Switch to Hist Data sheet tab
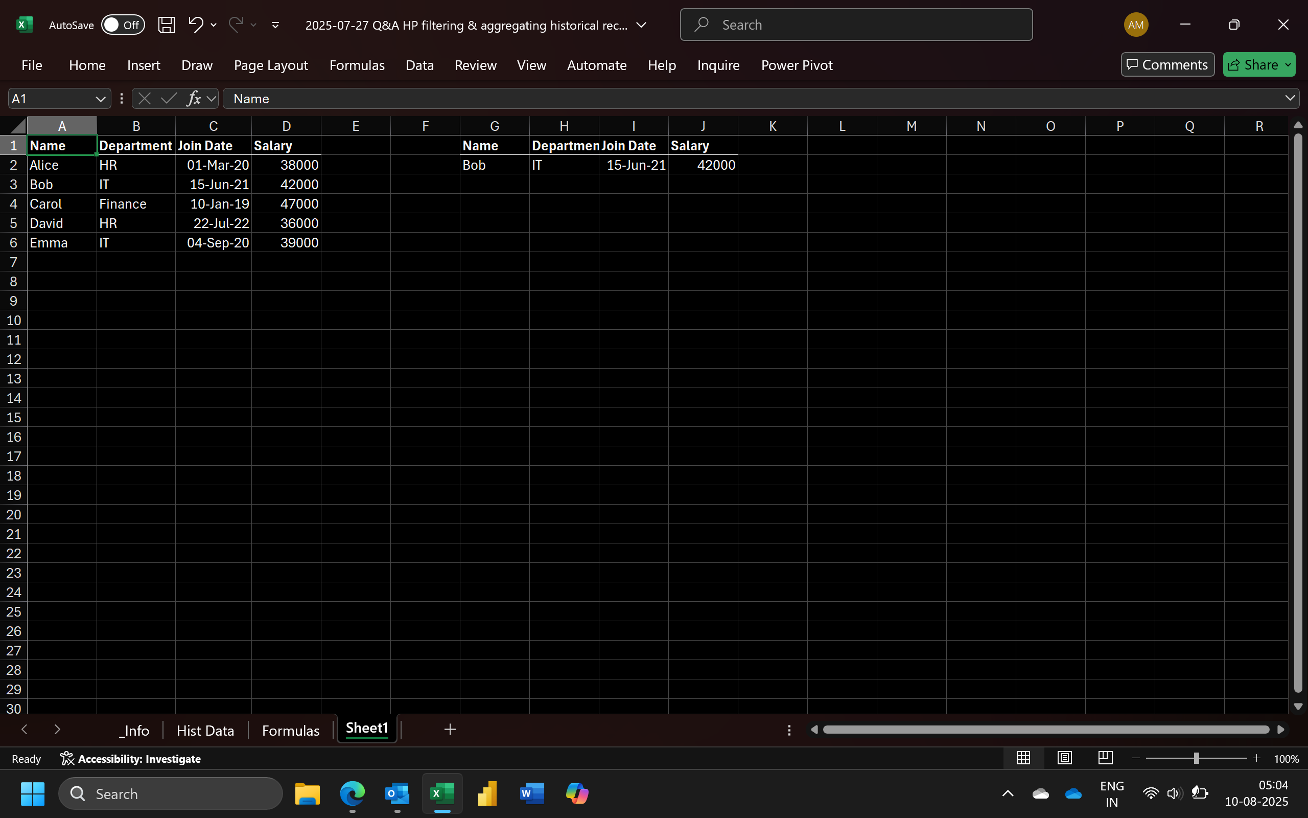 [205, 731]
